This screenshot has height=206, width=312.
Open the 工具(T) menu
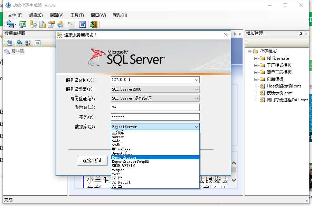77,15
